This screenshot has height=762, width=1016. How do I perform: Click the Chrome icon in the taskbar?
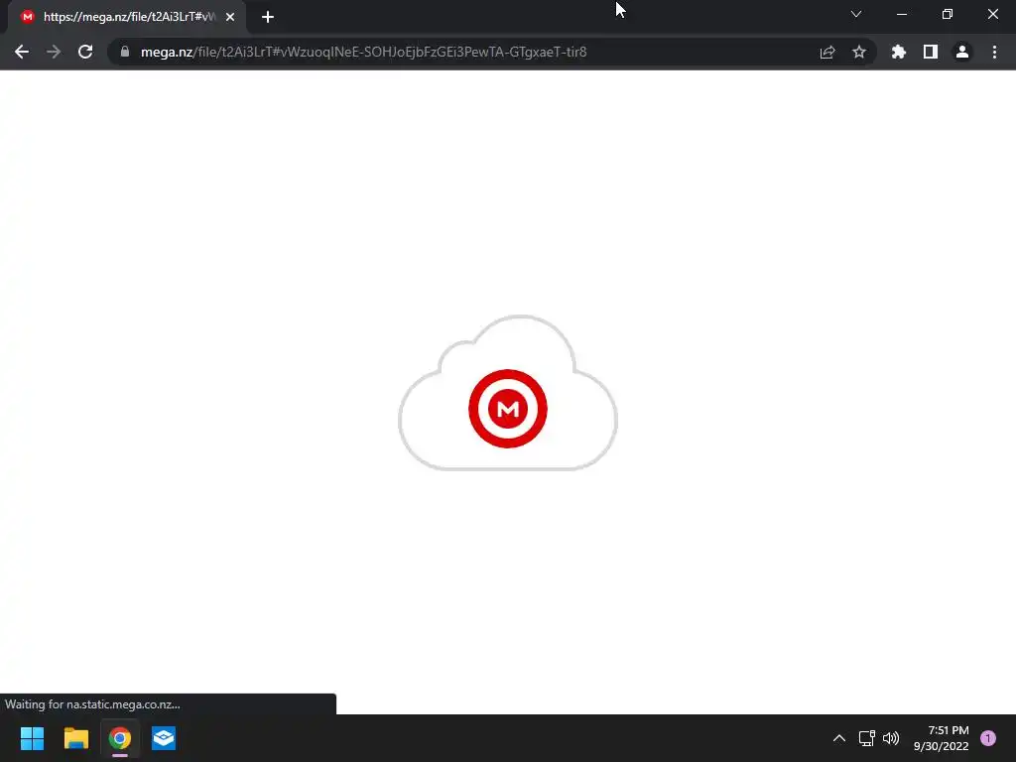click(120, 738)
